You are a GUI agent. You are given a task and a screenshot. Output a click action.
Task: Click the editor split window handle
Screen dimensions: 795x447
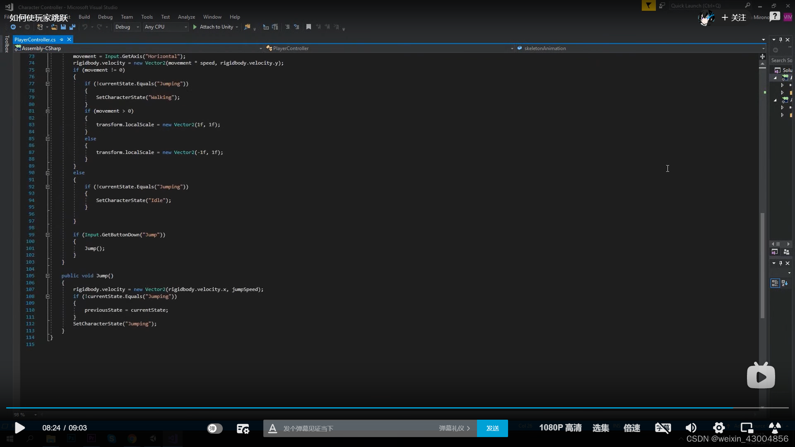(762, 56)
